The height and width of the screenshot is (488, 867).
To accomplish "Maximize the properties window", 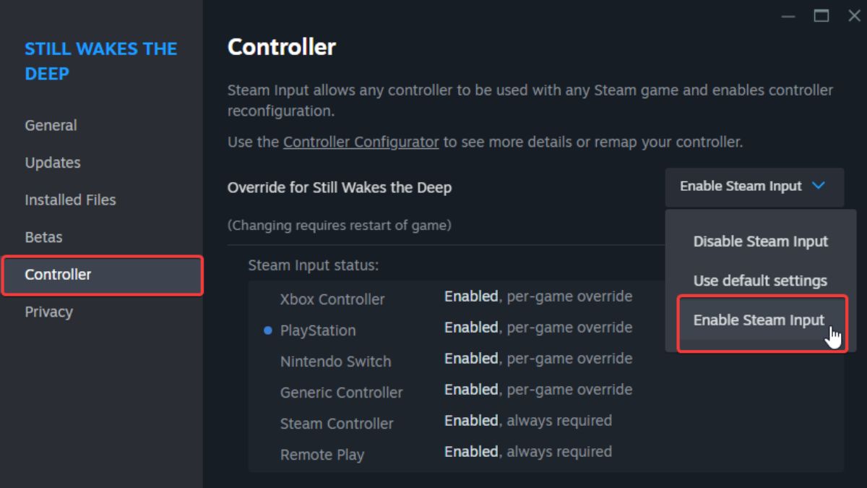I will point(821,16).
